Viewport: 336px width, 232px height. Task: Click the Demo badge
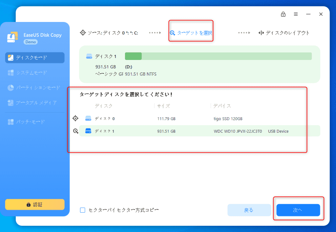point(31,42)
